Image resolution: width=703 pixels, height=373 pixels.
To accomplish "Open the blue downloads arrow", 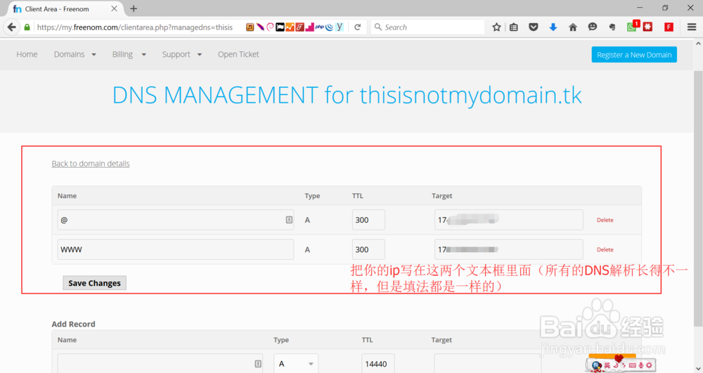I will pyautogui.click(x=553, y=27).
